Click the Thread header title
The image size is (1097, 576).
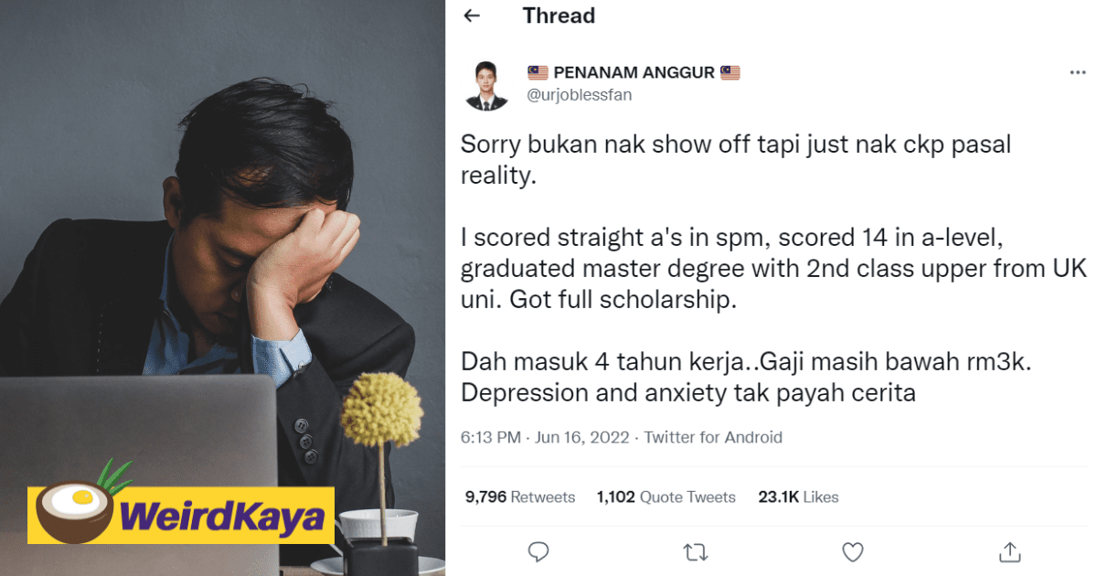[x=559, y=16]
